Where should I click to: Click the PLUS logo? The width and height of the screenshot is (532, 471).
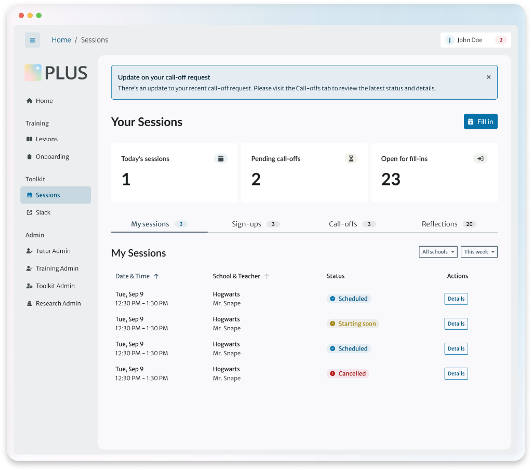pyautogui.click(x=56, y=73)
